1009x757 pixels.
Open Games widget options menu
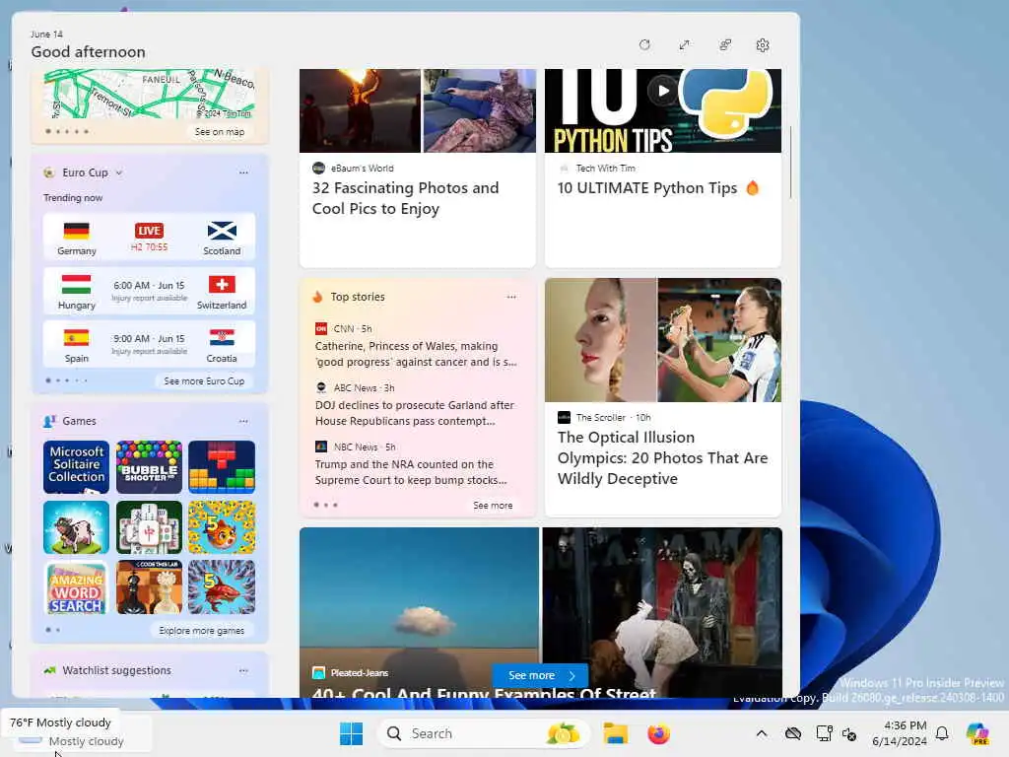243,421
